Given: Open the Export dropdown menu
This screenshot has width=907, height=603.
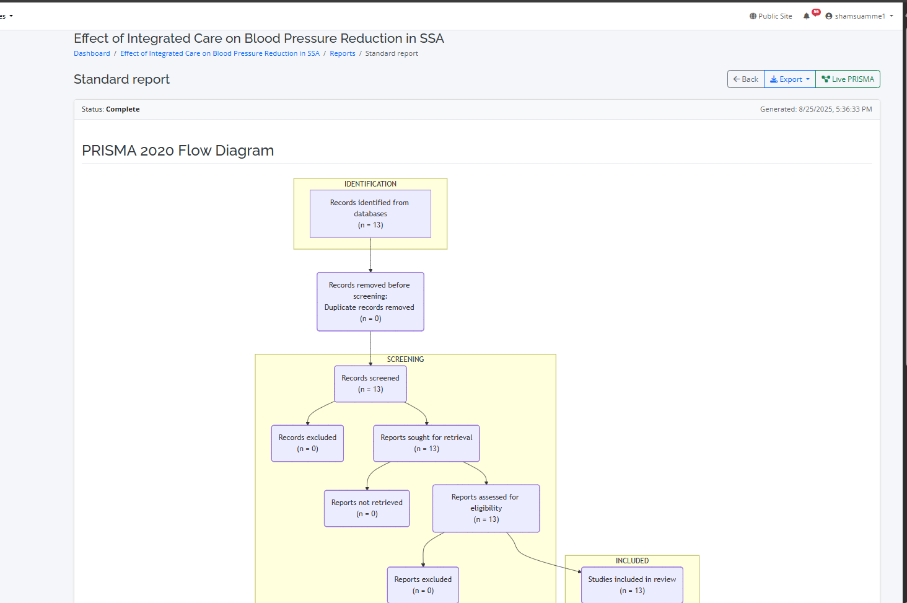Looking at the screenshot, I should point(790,79).
